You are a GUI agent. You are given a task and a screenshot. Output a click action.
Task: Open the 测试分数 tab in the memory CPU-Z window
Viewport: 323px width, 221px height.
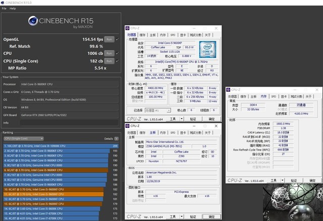[x=296, y=96]
